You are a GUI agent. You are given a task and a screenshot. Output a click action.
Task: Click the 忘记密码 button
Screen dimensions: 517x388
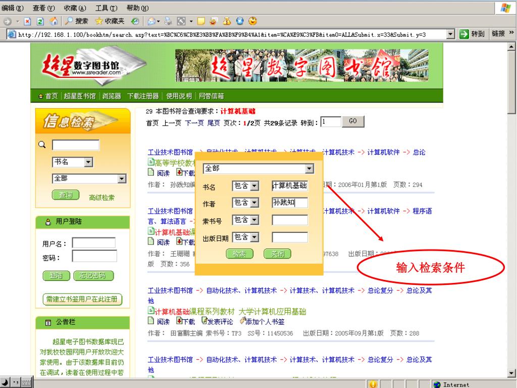coord(93,275)
